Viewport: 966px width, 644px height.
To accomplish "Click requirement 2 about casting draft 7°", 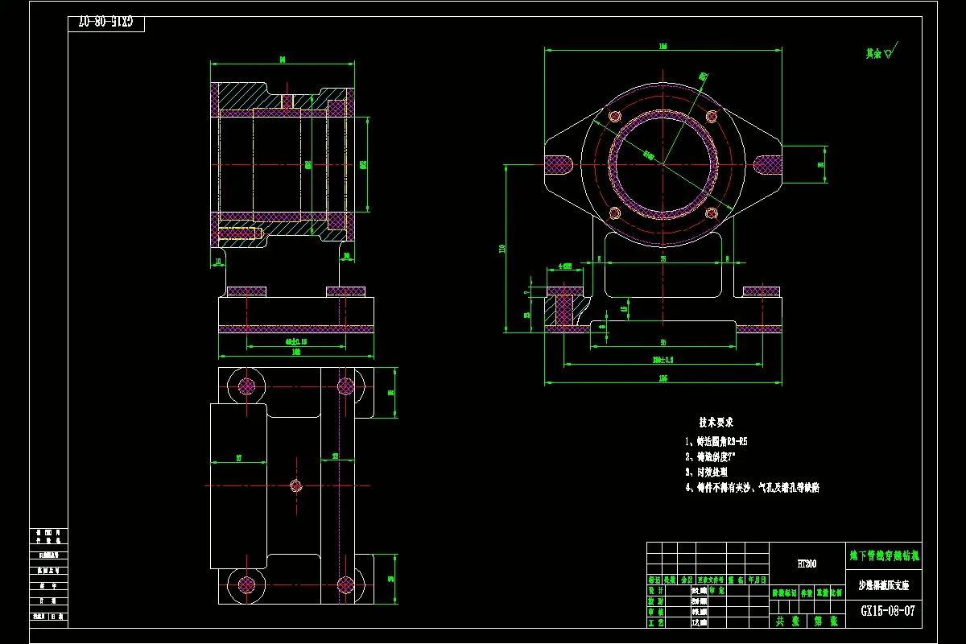I will (x=712, y=456).
